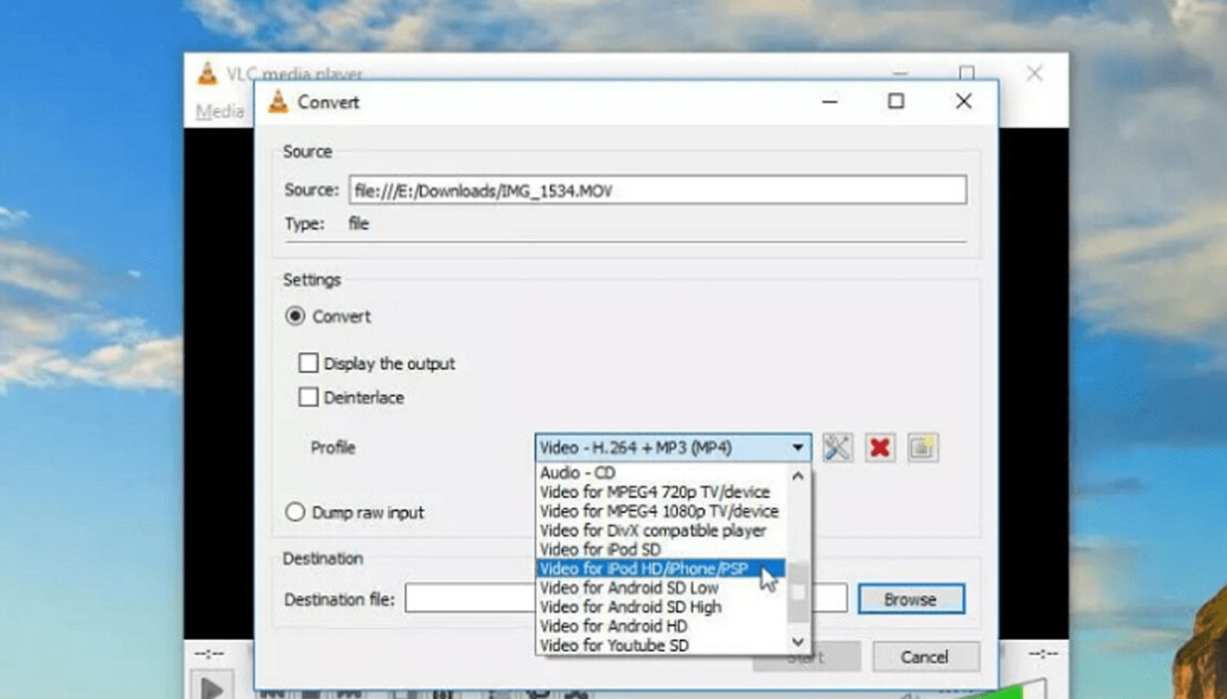Delete selected profile with red X icon
The width and height of the screenshot is (1227, 699).
[880, 448]
